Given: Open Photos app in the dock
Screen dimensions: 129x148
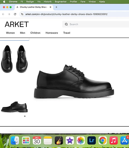Looking at the screenshot, I should (x=81, y=141).
